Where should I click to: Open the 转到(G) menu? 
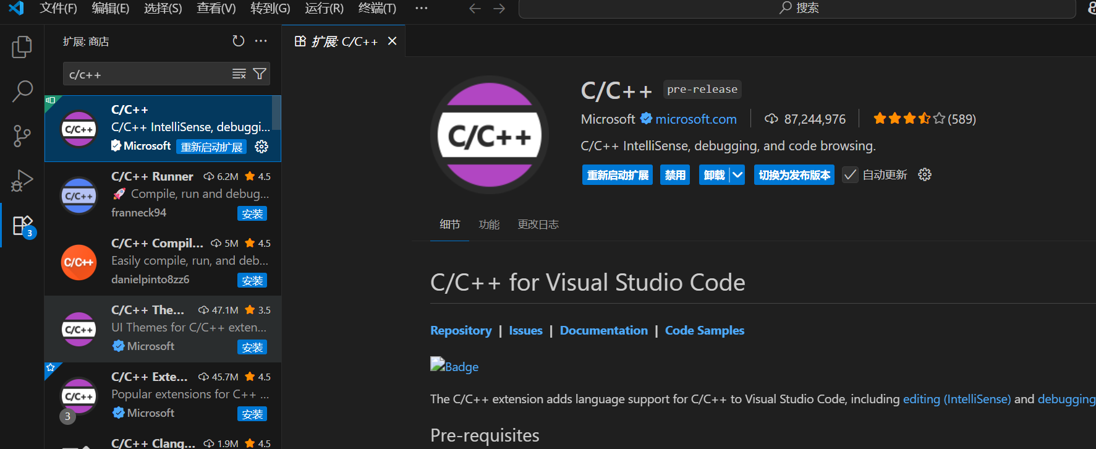tap(270, 8)
